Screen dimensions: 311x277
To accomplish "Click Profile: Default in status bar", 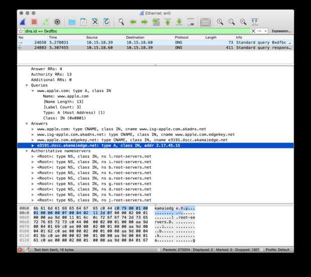I will pyautogui.click(x=277, y=249).
